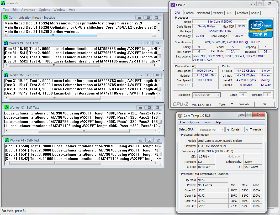Click the Worker #2 horizontal scrollbar thumb
The image size is (280, 215).
[x=55, y=98]
